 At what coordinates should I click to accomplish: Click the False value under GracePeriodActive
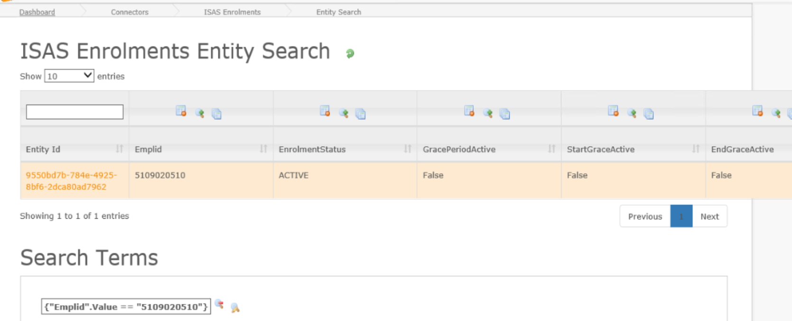click(x=433, y=175)
